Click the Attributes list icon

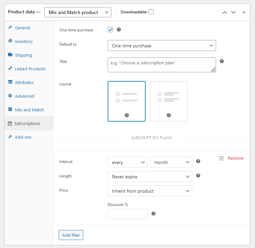coord(10,82)
